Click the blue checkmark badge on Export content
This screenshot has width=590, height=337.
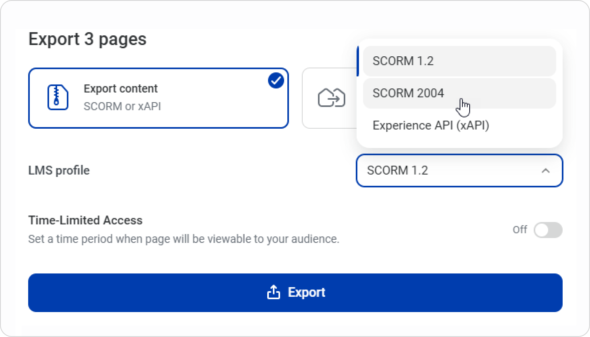(x=276, y=81)
